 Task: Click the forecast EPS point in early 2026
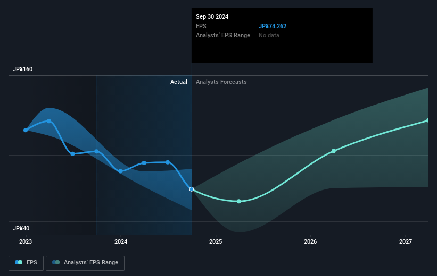pyautogui.click(x=334, y=151)
